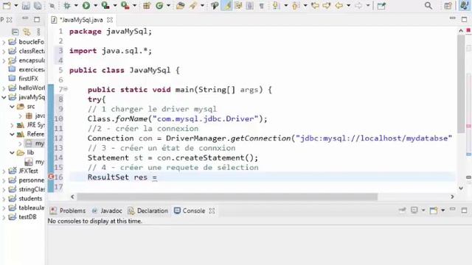
Task: Open the Open Console dropdown arrow
Action: 442,211
